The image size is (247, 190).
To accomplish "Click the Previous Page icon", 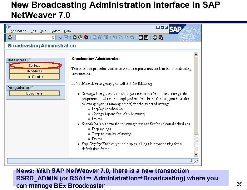I will click(x=121, y=37).
